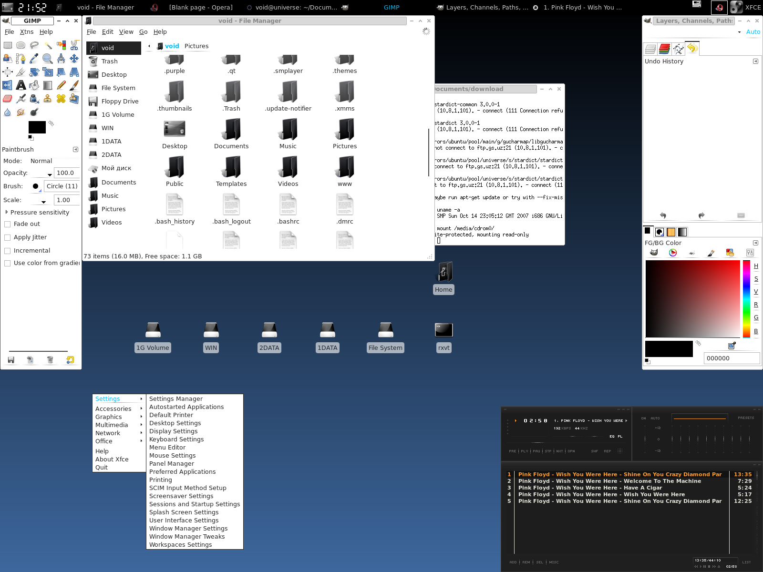Enable the Fade out checkbox
The image size is (763, 572).
click(x=7, y=224)
